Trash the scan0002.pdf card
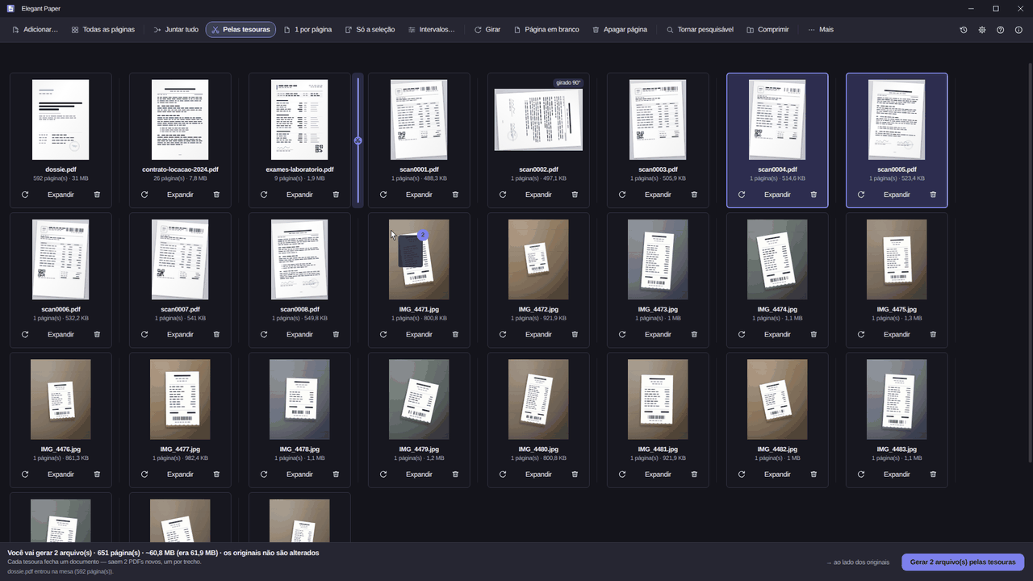This screenshot has height=581, width=1033. point(575,194)
